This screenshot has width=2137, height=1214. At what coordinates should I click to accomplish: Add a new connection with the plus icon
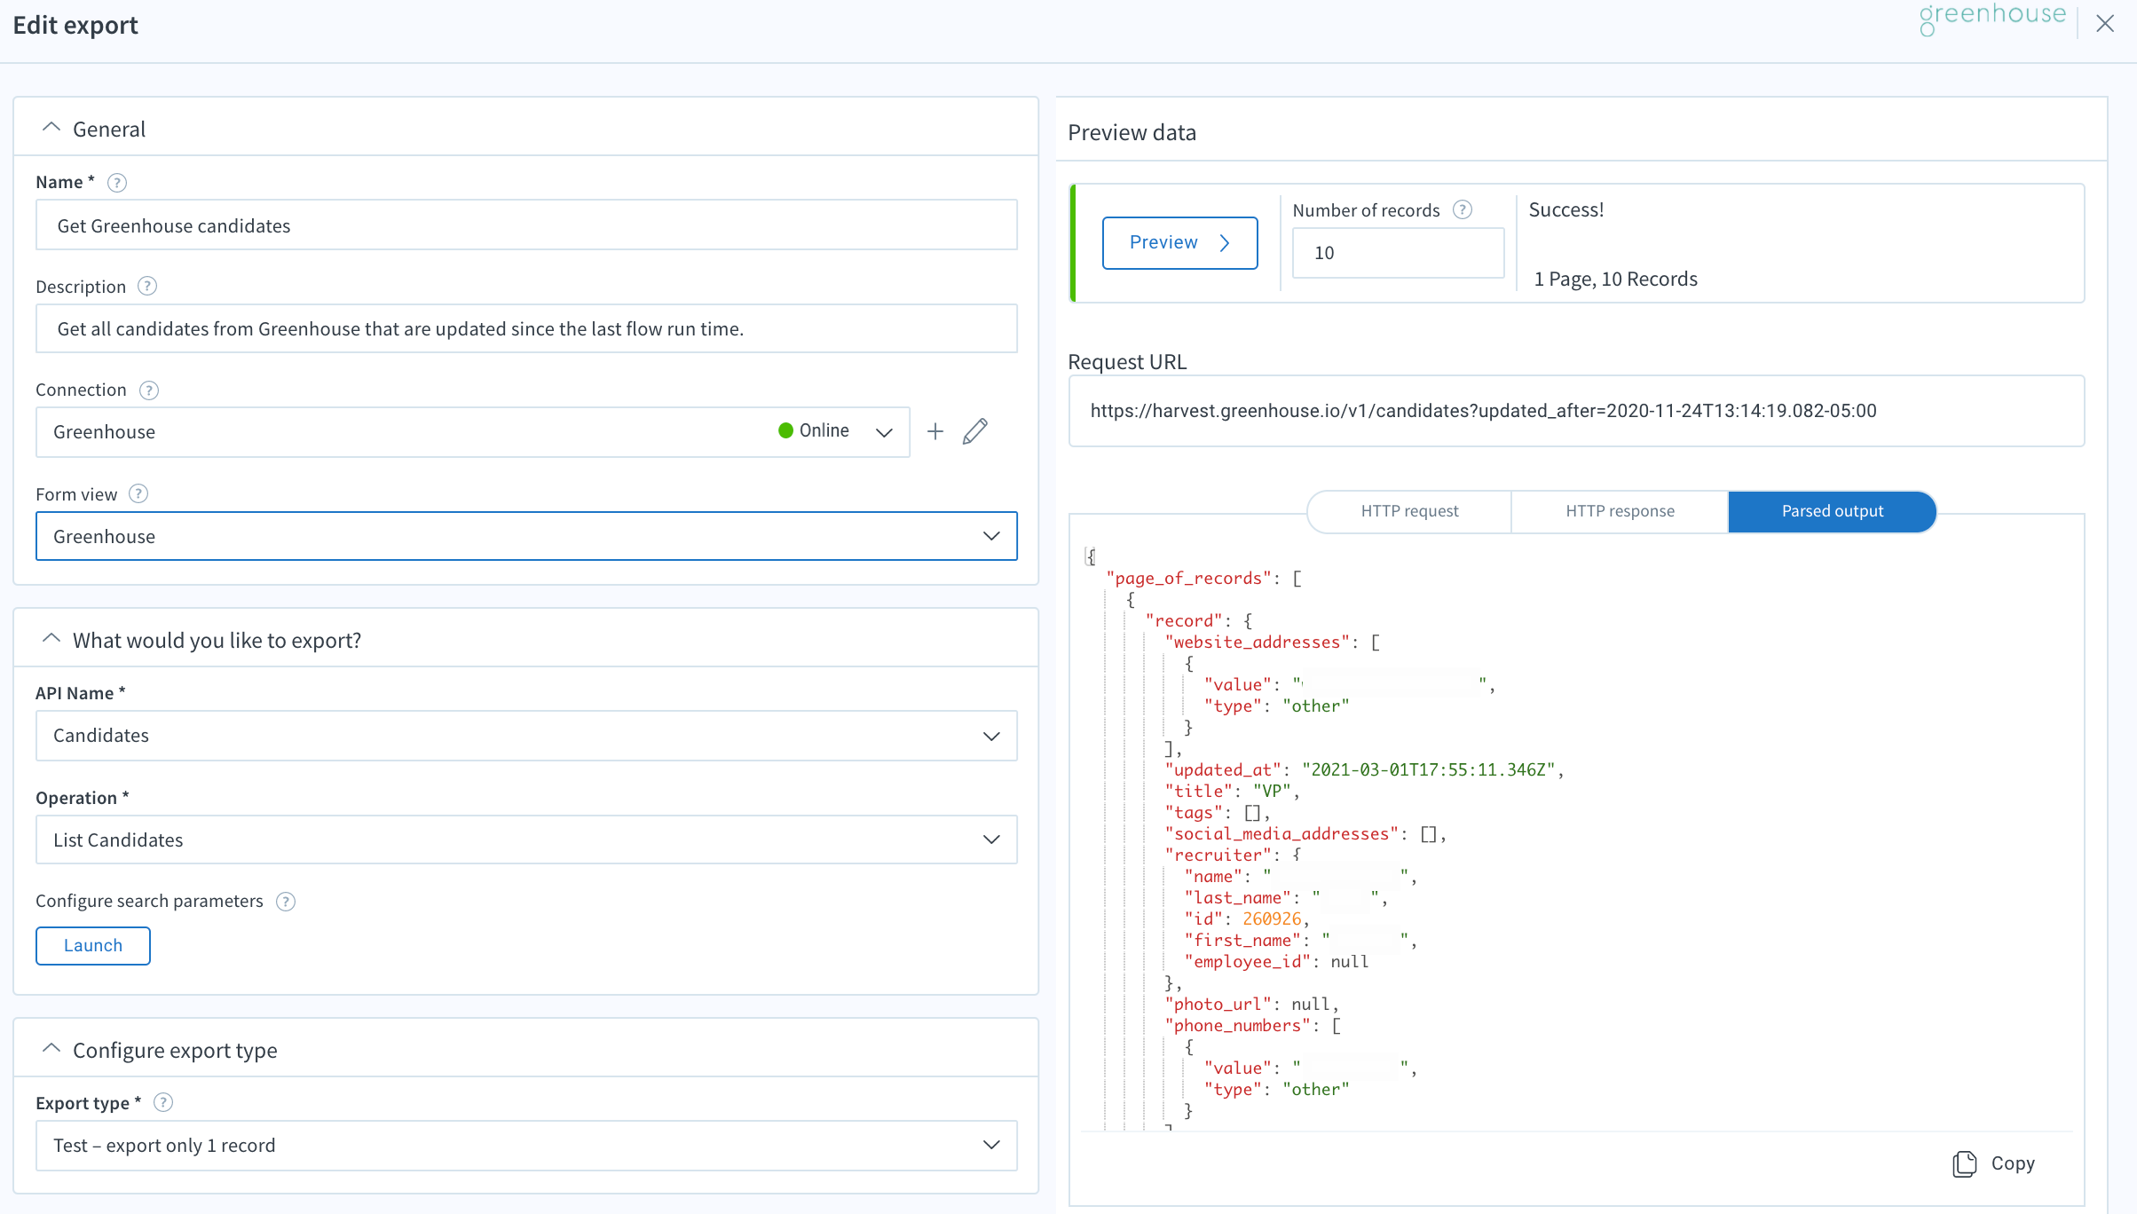click(x=935, y=431)
